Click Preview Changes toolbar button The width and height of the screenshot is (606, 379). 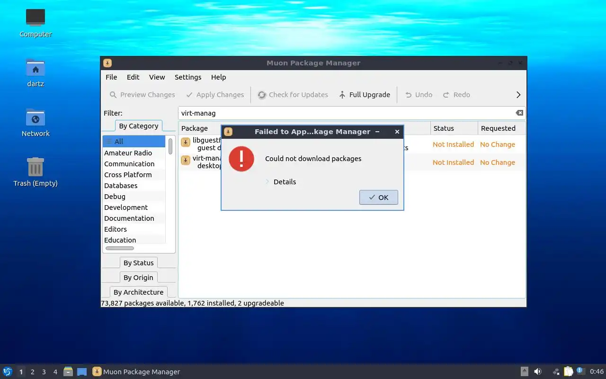pos(143,95)
